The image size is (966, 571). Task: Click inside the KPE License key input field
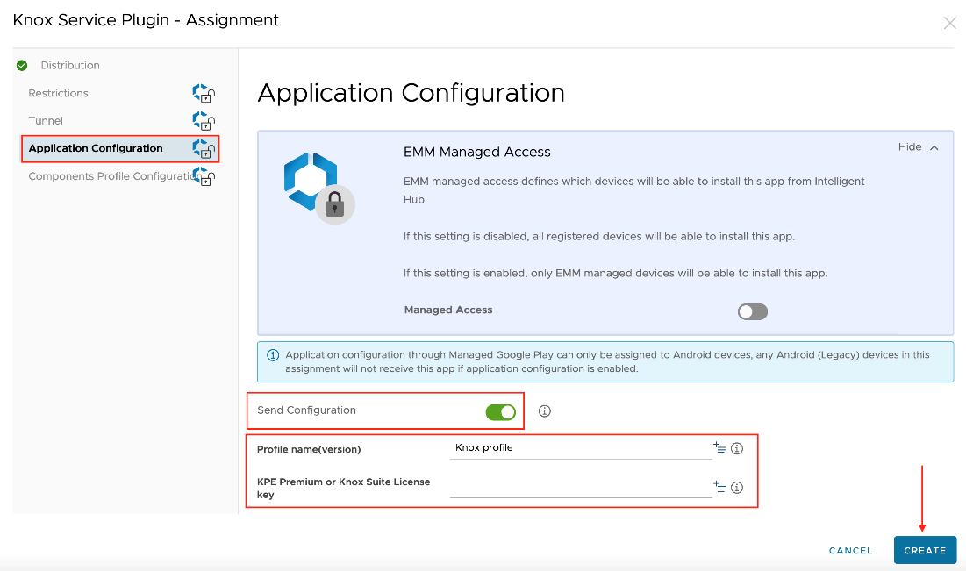click(579, 489)
